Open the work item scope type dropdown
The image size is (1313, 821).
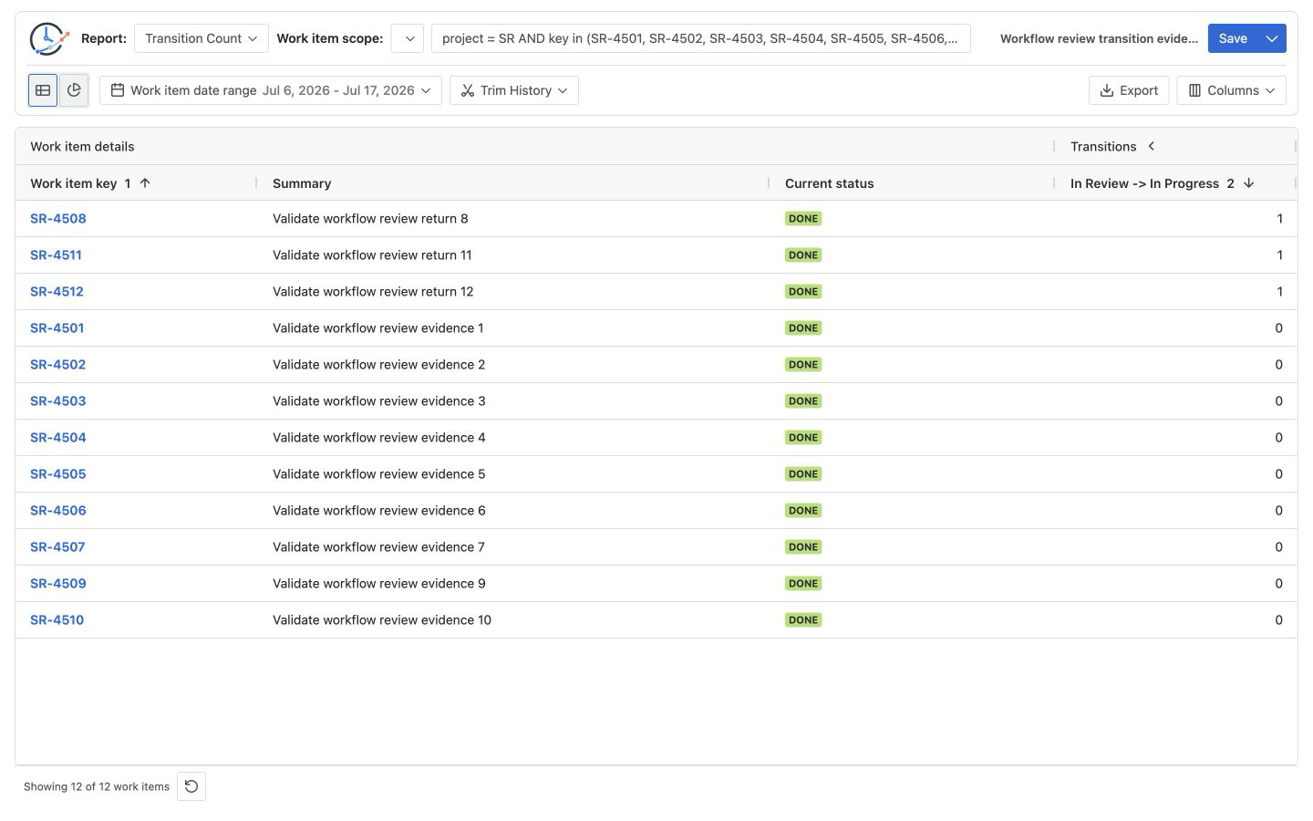tap(408, 38)
